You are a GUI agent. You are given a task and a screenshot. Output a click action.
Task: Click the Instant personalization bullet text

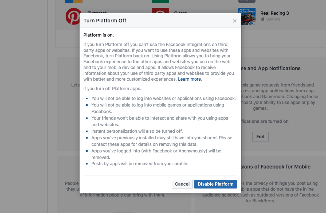137,131
